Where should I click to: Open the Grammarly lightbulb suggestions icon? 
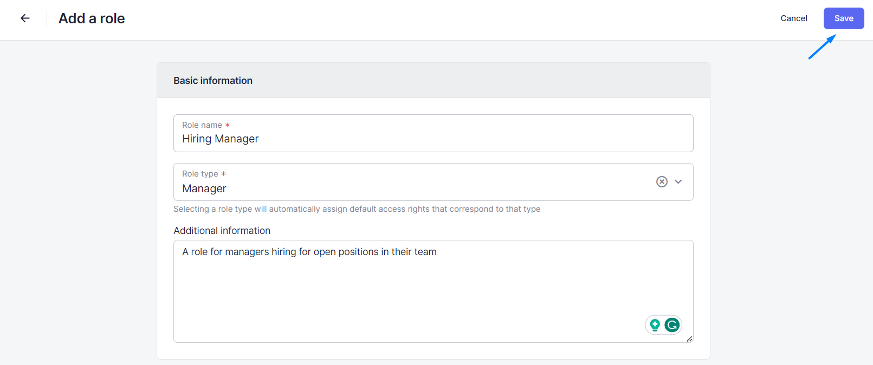point(655,325)
